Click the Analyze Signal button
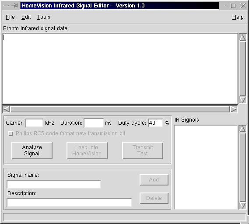249x224 pixels. pyautogui.click(x=32, y=150)
